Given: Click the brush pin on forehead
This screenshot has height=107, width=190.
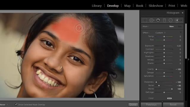Looking at the screenshot, I should coord(79,28).
